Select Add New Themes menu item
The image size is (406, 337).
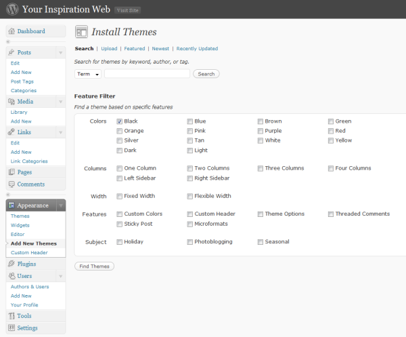coord(34,243)
